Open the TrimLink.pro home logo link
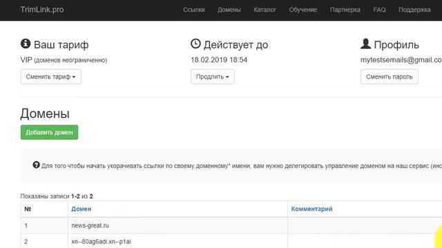 (42, 10)
